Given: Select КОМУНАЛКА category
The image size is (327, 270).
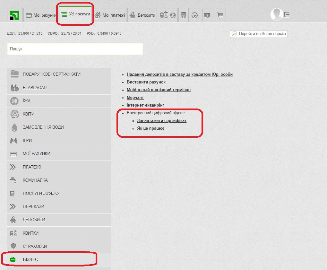Looking at the screenshot, I should pos(59,180).
